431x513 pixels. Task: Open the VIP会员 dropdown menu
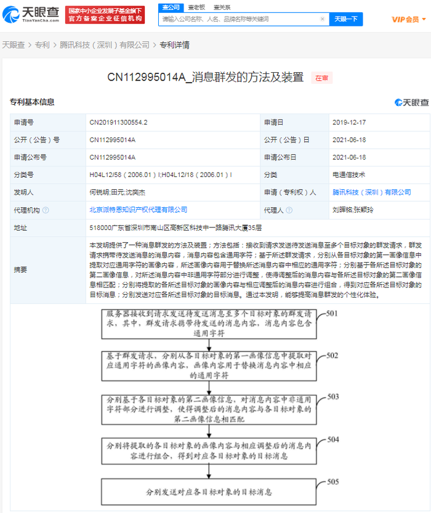click(x=409, y=19)
